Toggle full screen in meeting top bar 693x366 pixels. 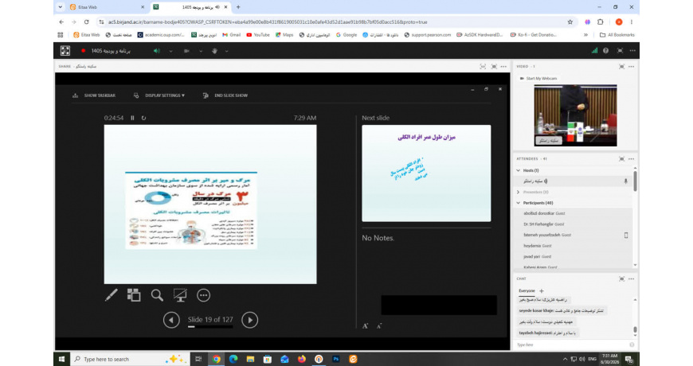620,51
